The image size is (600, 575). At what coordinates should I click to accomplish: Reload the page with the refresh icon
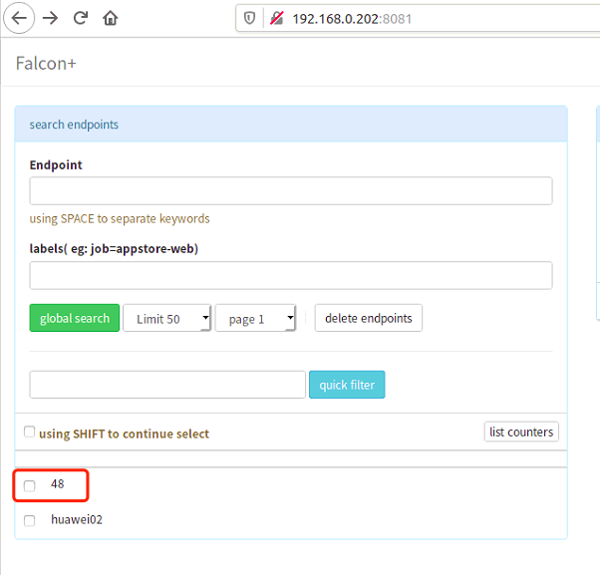81,18
